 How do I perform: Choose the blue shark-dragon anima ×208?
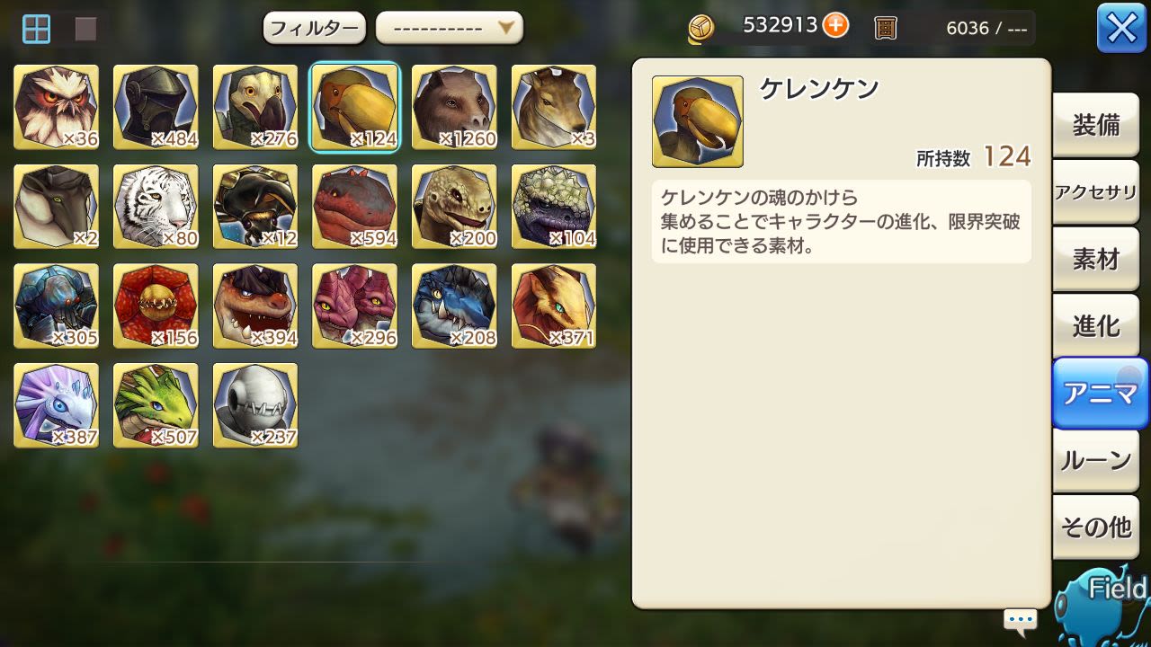coord(454,306)
